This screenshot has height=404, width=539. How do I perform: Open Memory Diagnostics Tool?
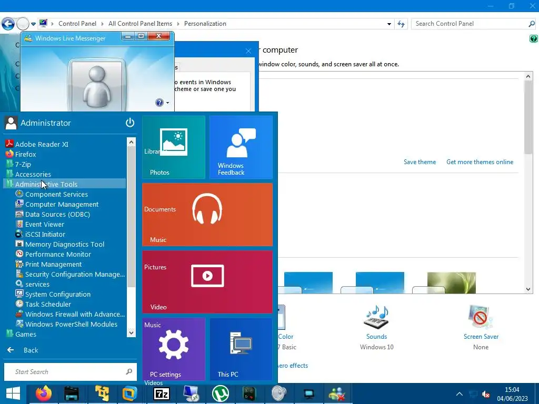pyautogui.click(x=65, y=244)
